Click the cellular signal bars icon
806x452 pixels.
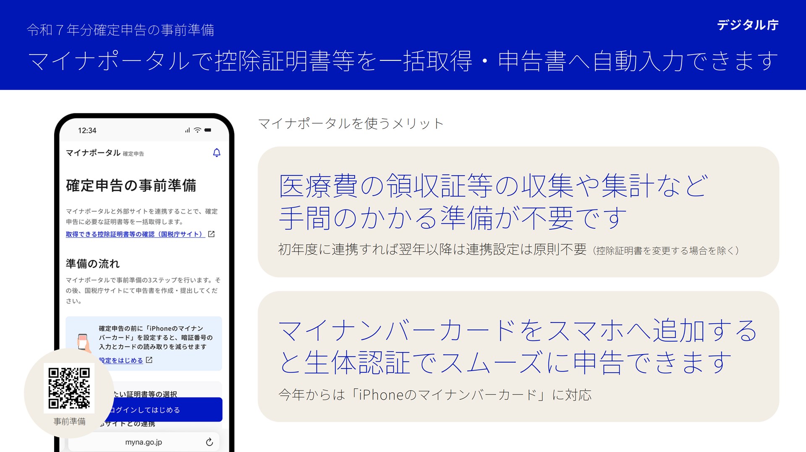point(187,130)
